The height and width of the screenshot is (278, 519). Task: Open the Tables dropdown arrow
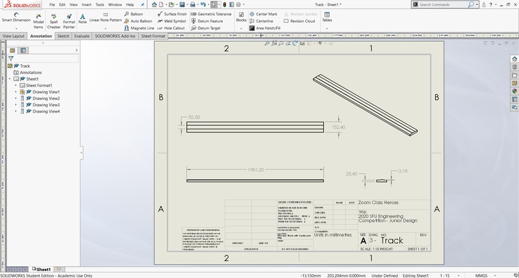click(x=327, y=28)
